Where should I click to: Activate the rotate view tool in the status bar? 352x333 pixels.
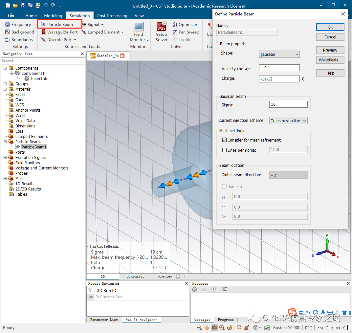pos(214,328)
